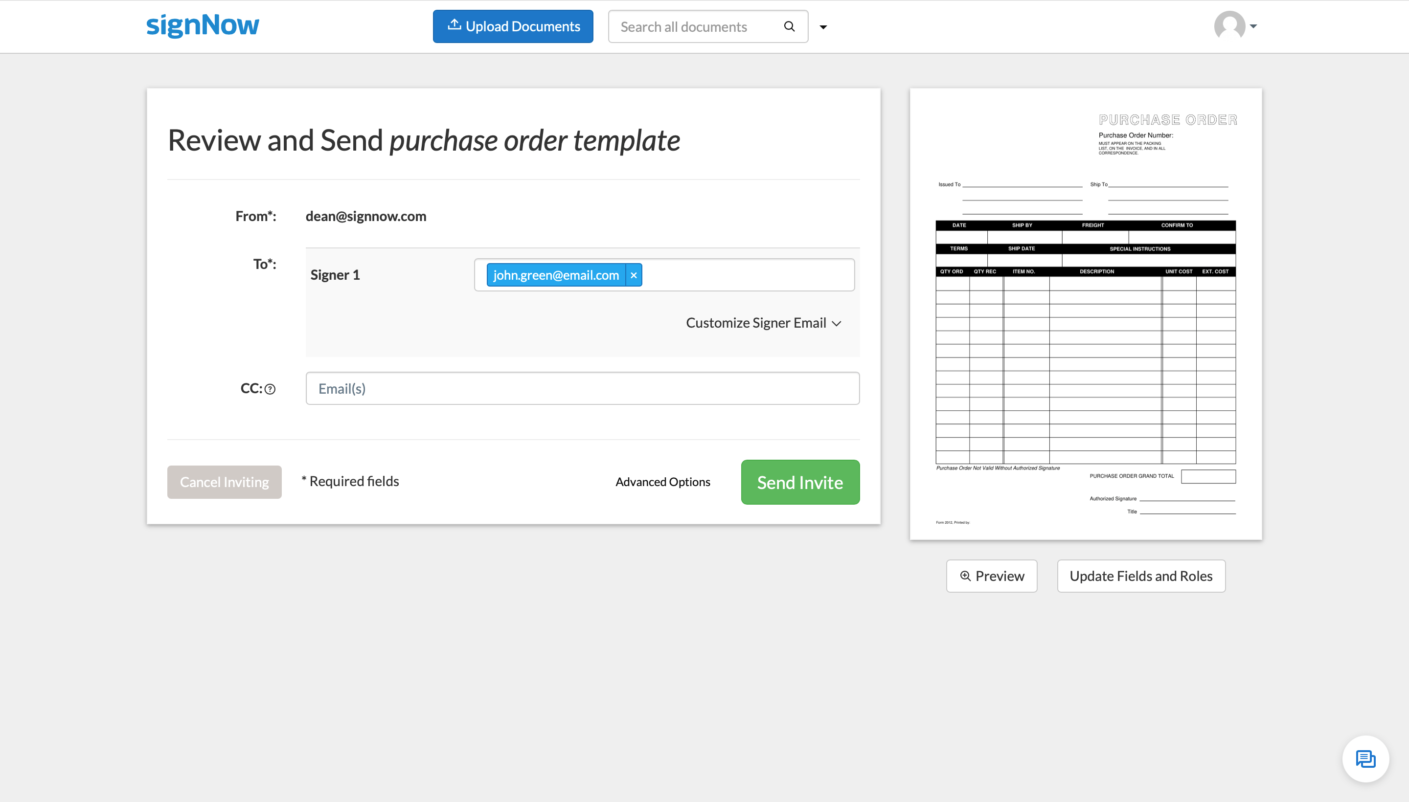Click the signNow logo icon
Viewport: 1409px width, 802px height.
click(203, 26)
